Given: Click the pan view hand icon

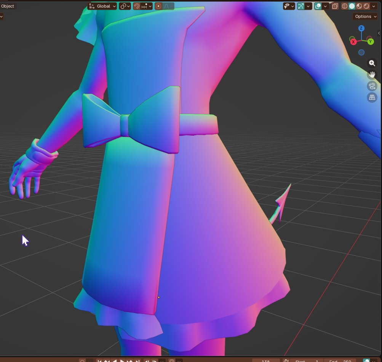Looking at the screenshot, I should tap(372, 75).
